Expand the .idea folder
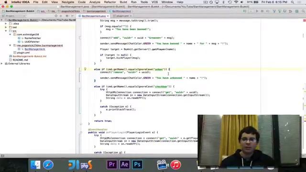The width and height of the screenshot is (306, 172). pos(6,23)
